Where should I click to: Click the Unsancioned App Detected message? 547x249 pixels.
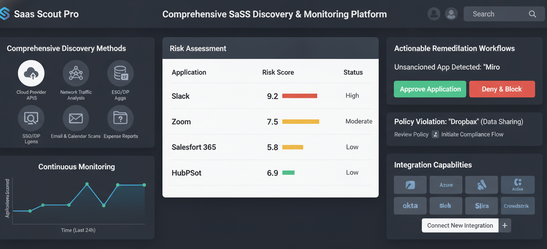(x=447, y=67)
